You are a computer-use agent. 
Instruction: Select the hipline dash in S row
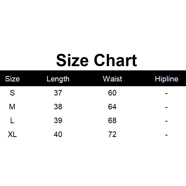[166, 94]
